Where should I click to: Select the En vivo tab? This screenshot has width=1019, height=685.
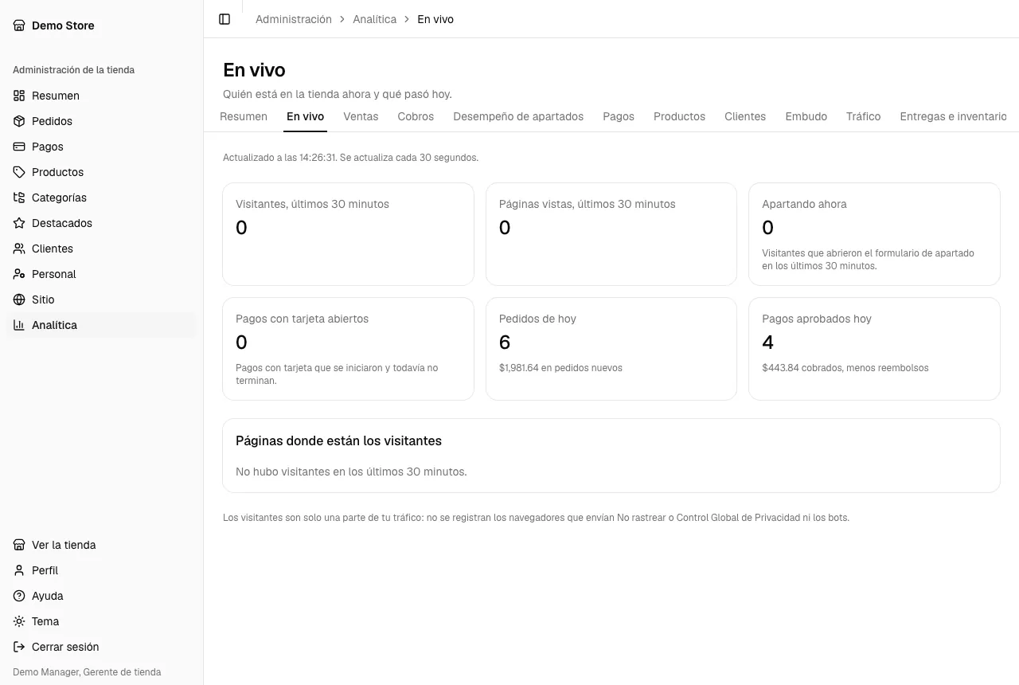306,116
